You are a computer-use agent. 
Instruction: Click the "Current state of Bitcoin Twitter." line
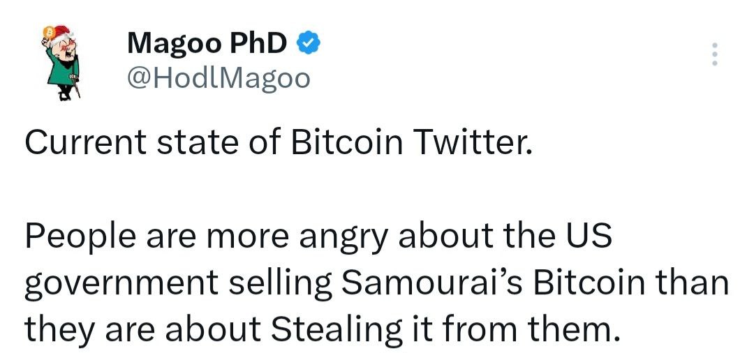pos(278,142)
